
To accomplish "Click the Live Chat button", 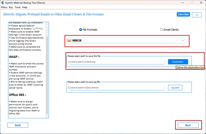I will click(183, 14).
